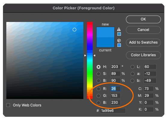Click the right hue slider arrow
167x120 pixels.
[x=94, y=55]
